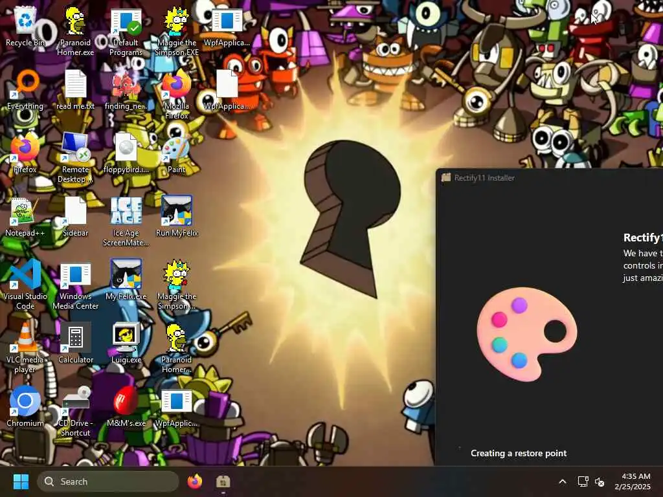The width and height of the screenshot is (663, 497).
Task: Launch the Paint shortcut
Action: point(176,154)
